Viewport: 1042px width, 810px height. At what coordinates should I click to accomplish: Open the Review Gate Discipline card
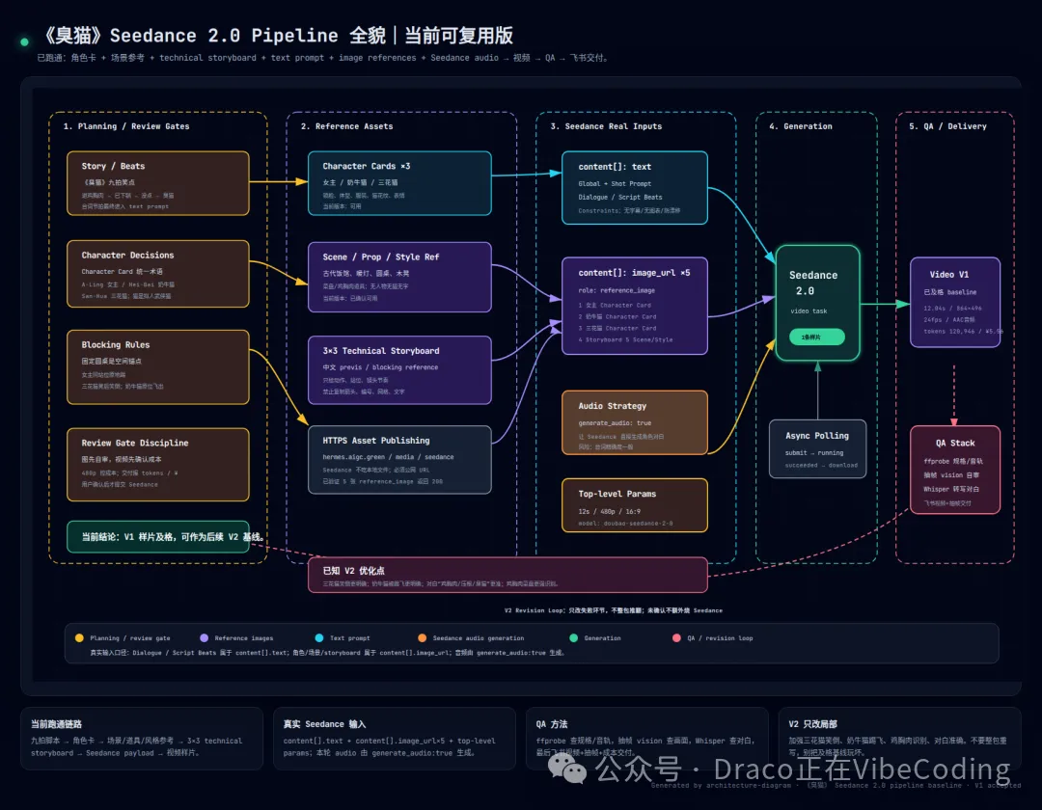(x=158, y=464)
